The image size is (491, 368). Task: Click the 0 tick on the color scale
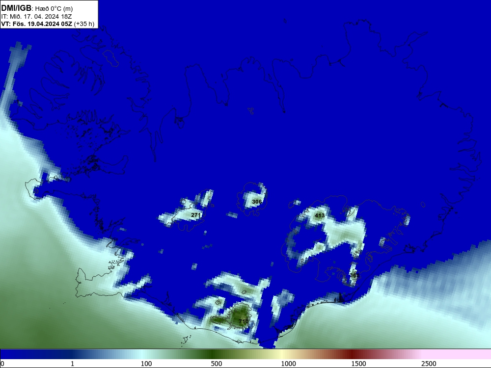[2, 364]
